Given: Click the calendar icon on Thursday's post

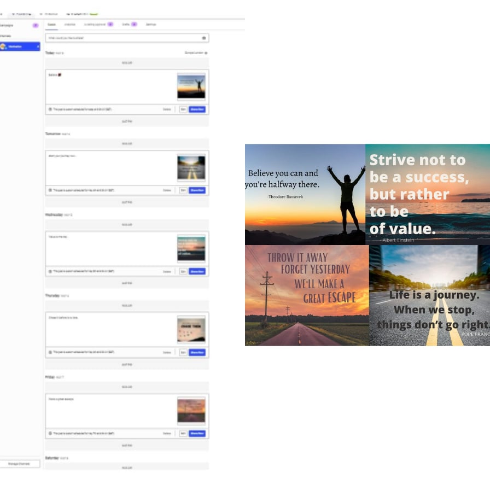Looking at the screenshot, I should click(50, 352).
